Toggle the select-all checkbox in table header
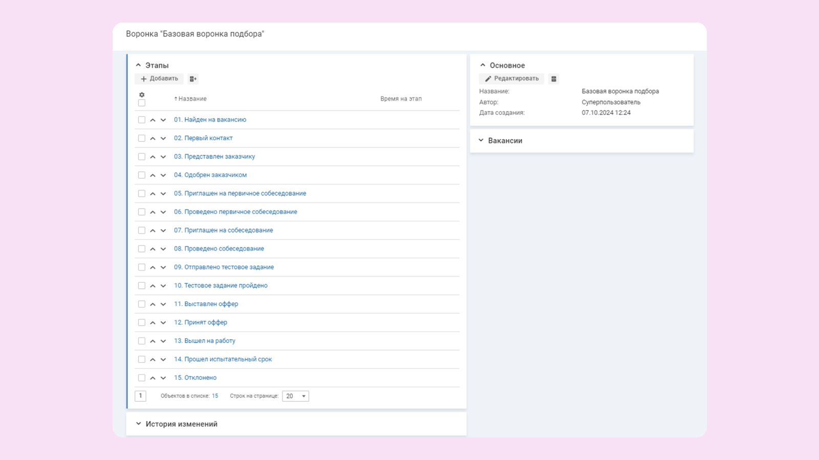 pos(142,103)
